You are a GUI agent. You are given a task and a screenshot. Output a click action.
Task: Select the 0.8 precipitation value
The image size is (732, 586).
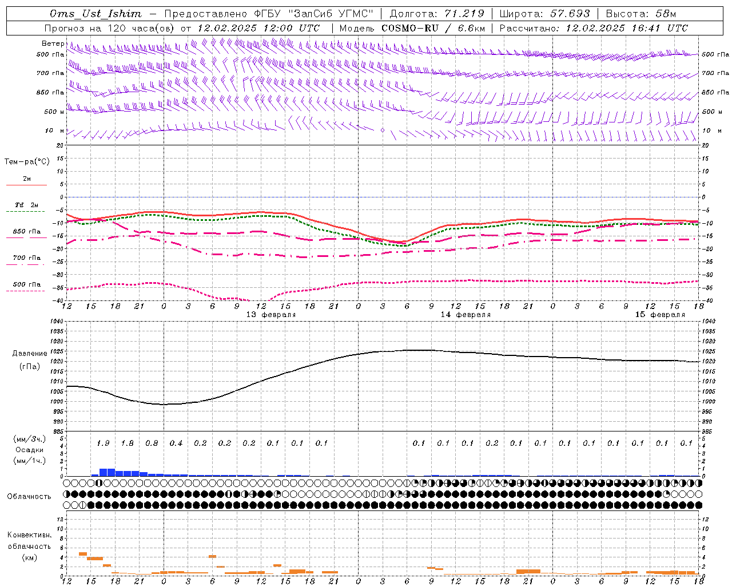tap(152, 443)
